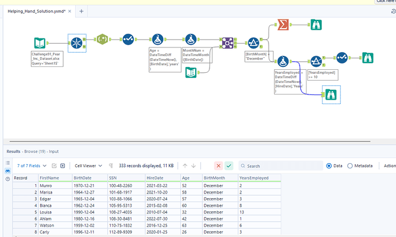Select the Join tool icon
396x237 pixels.
226,42
